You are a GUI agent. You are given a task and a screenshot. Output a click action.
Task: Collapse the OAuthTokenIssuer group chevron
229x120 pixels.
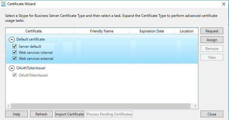pyautogui.click(x=12, y=68)
